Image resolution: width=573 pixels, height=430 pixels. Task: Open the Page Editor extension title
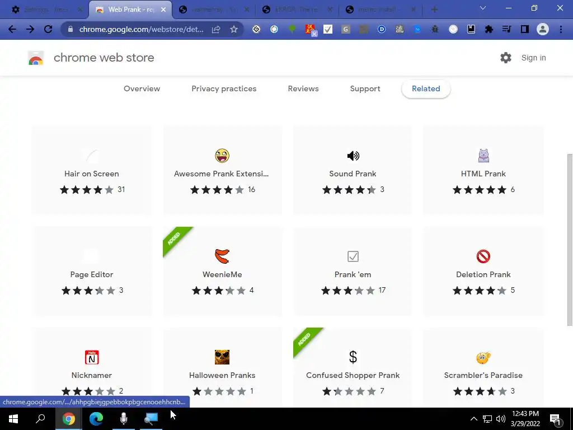[x=92, y=274]
